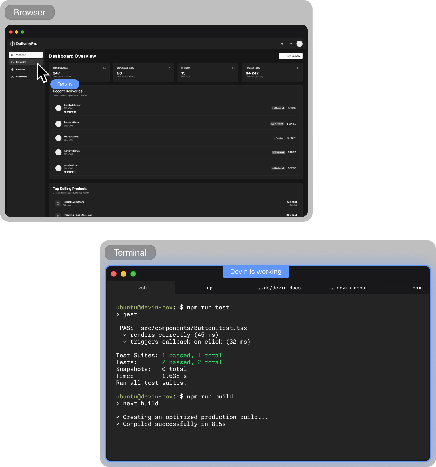436x467 pixels.
Task: Click Maria Garcia's avatar in Recent Deliveries
Action: (58, 138)
